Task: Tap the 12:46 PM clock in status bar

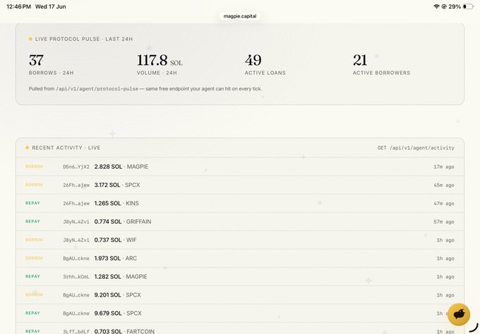Action: point(18,6)
